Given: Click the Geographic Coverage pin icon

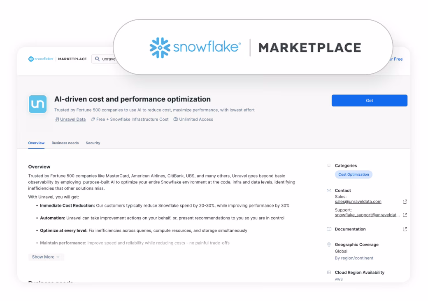Looking at the screenshot, I should tap(329, 245).
